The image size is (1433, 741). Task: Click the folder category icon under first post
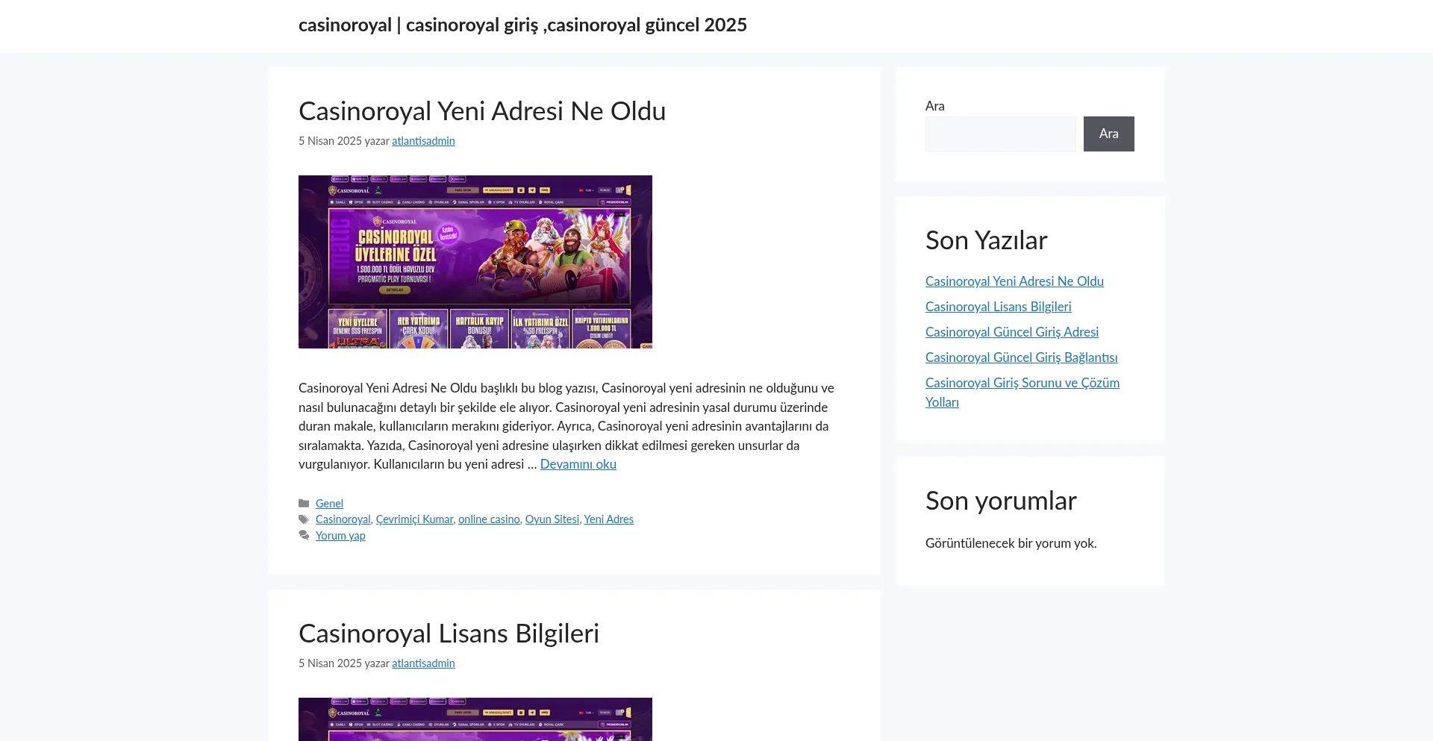coord(304,504)
